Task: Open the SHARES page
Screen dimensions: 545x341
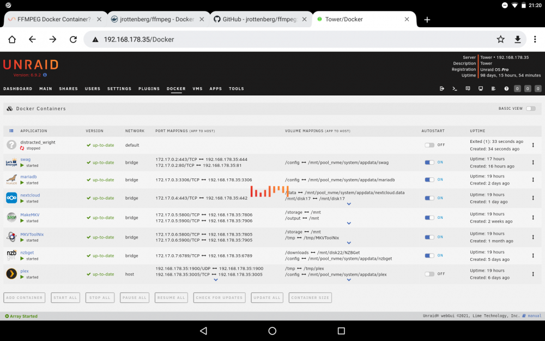Action: 69,89
